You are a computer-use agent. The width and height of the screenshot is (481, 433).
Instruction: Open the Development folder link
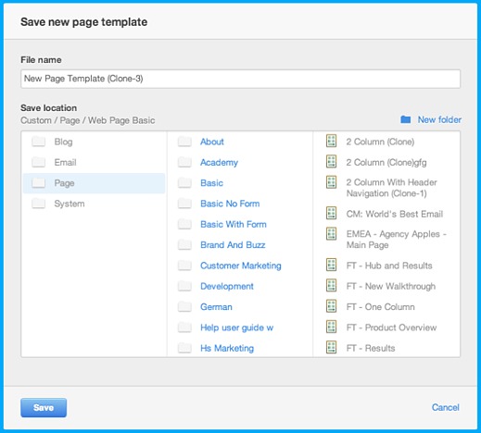pyautogui.click(x=227, y=287)
